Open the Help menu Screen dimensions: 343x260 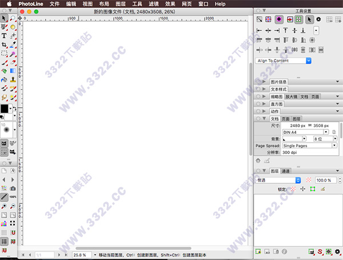click(x=220, y=4)
